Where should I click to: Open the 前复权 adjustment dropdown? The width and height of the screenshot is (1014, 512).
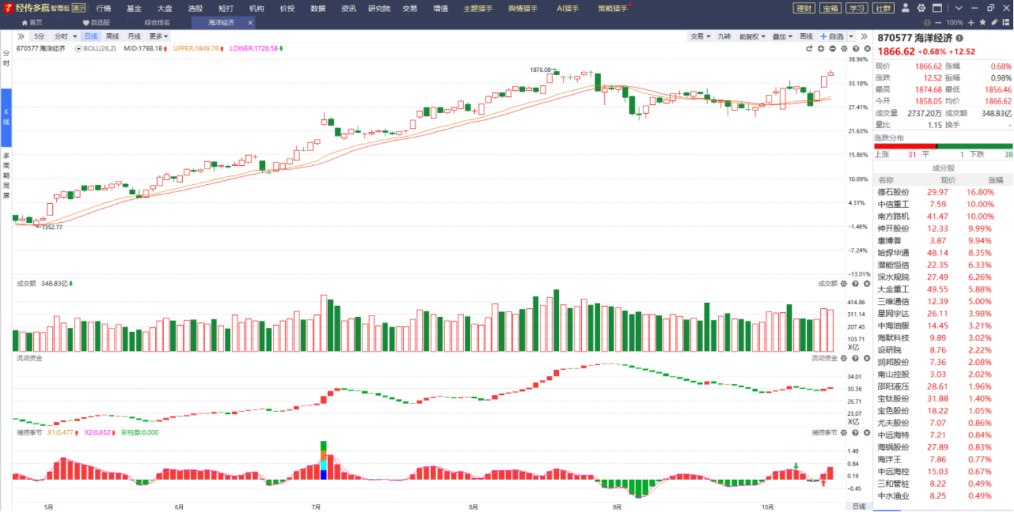(751, 37)
